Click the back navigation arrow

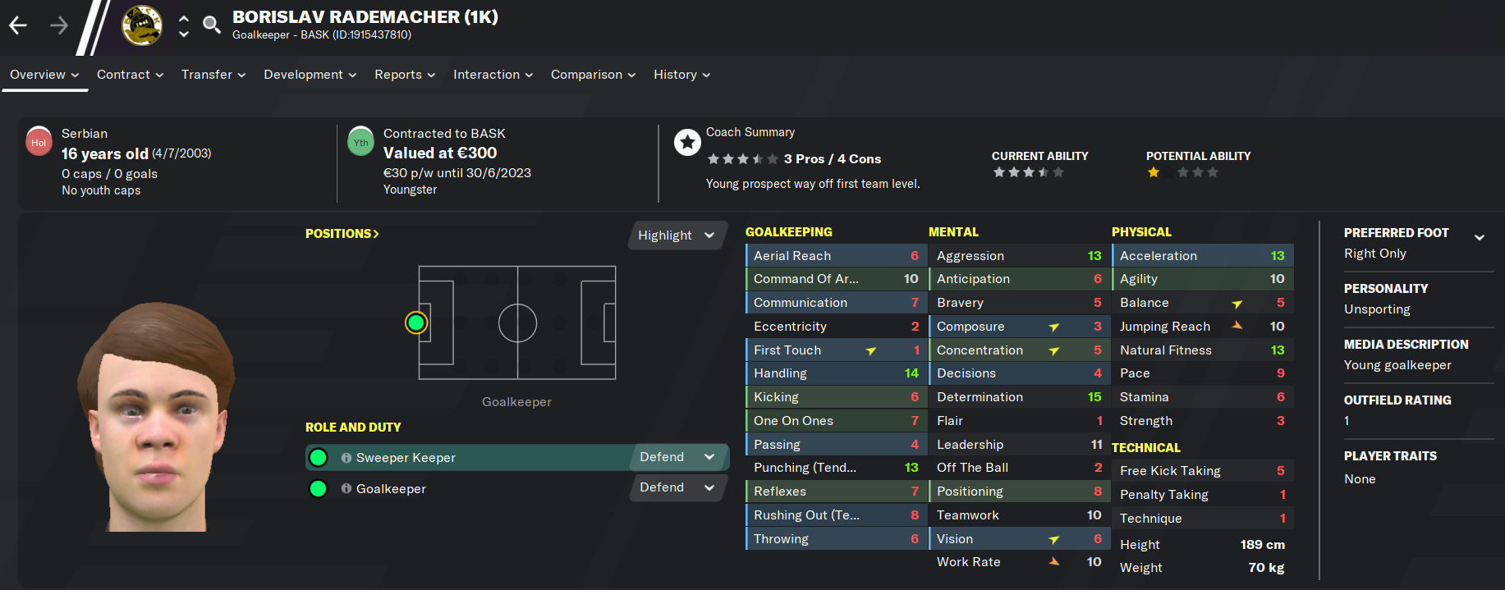pos(18,25)
